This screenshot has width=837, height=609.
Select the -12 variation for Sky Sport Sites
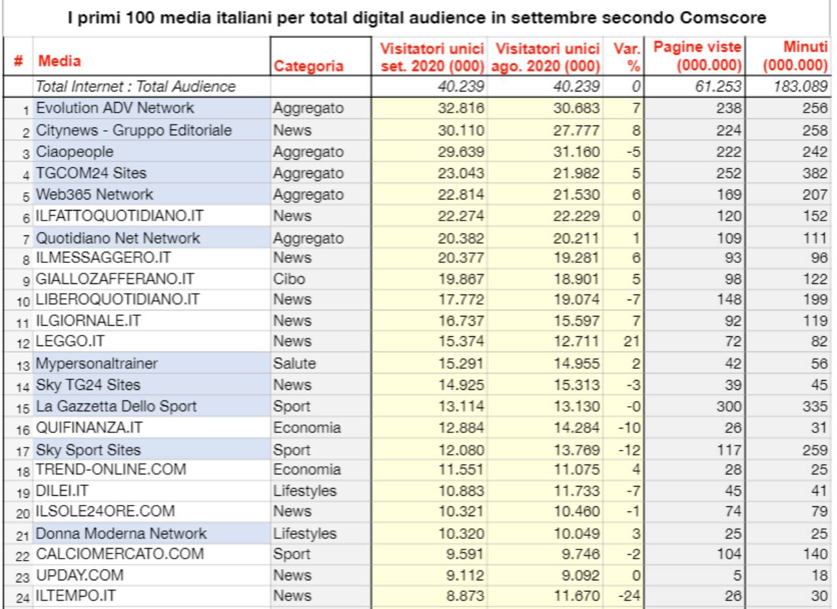[x=629, y=450]
